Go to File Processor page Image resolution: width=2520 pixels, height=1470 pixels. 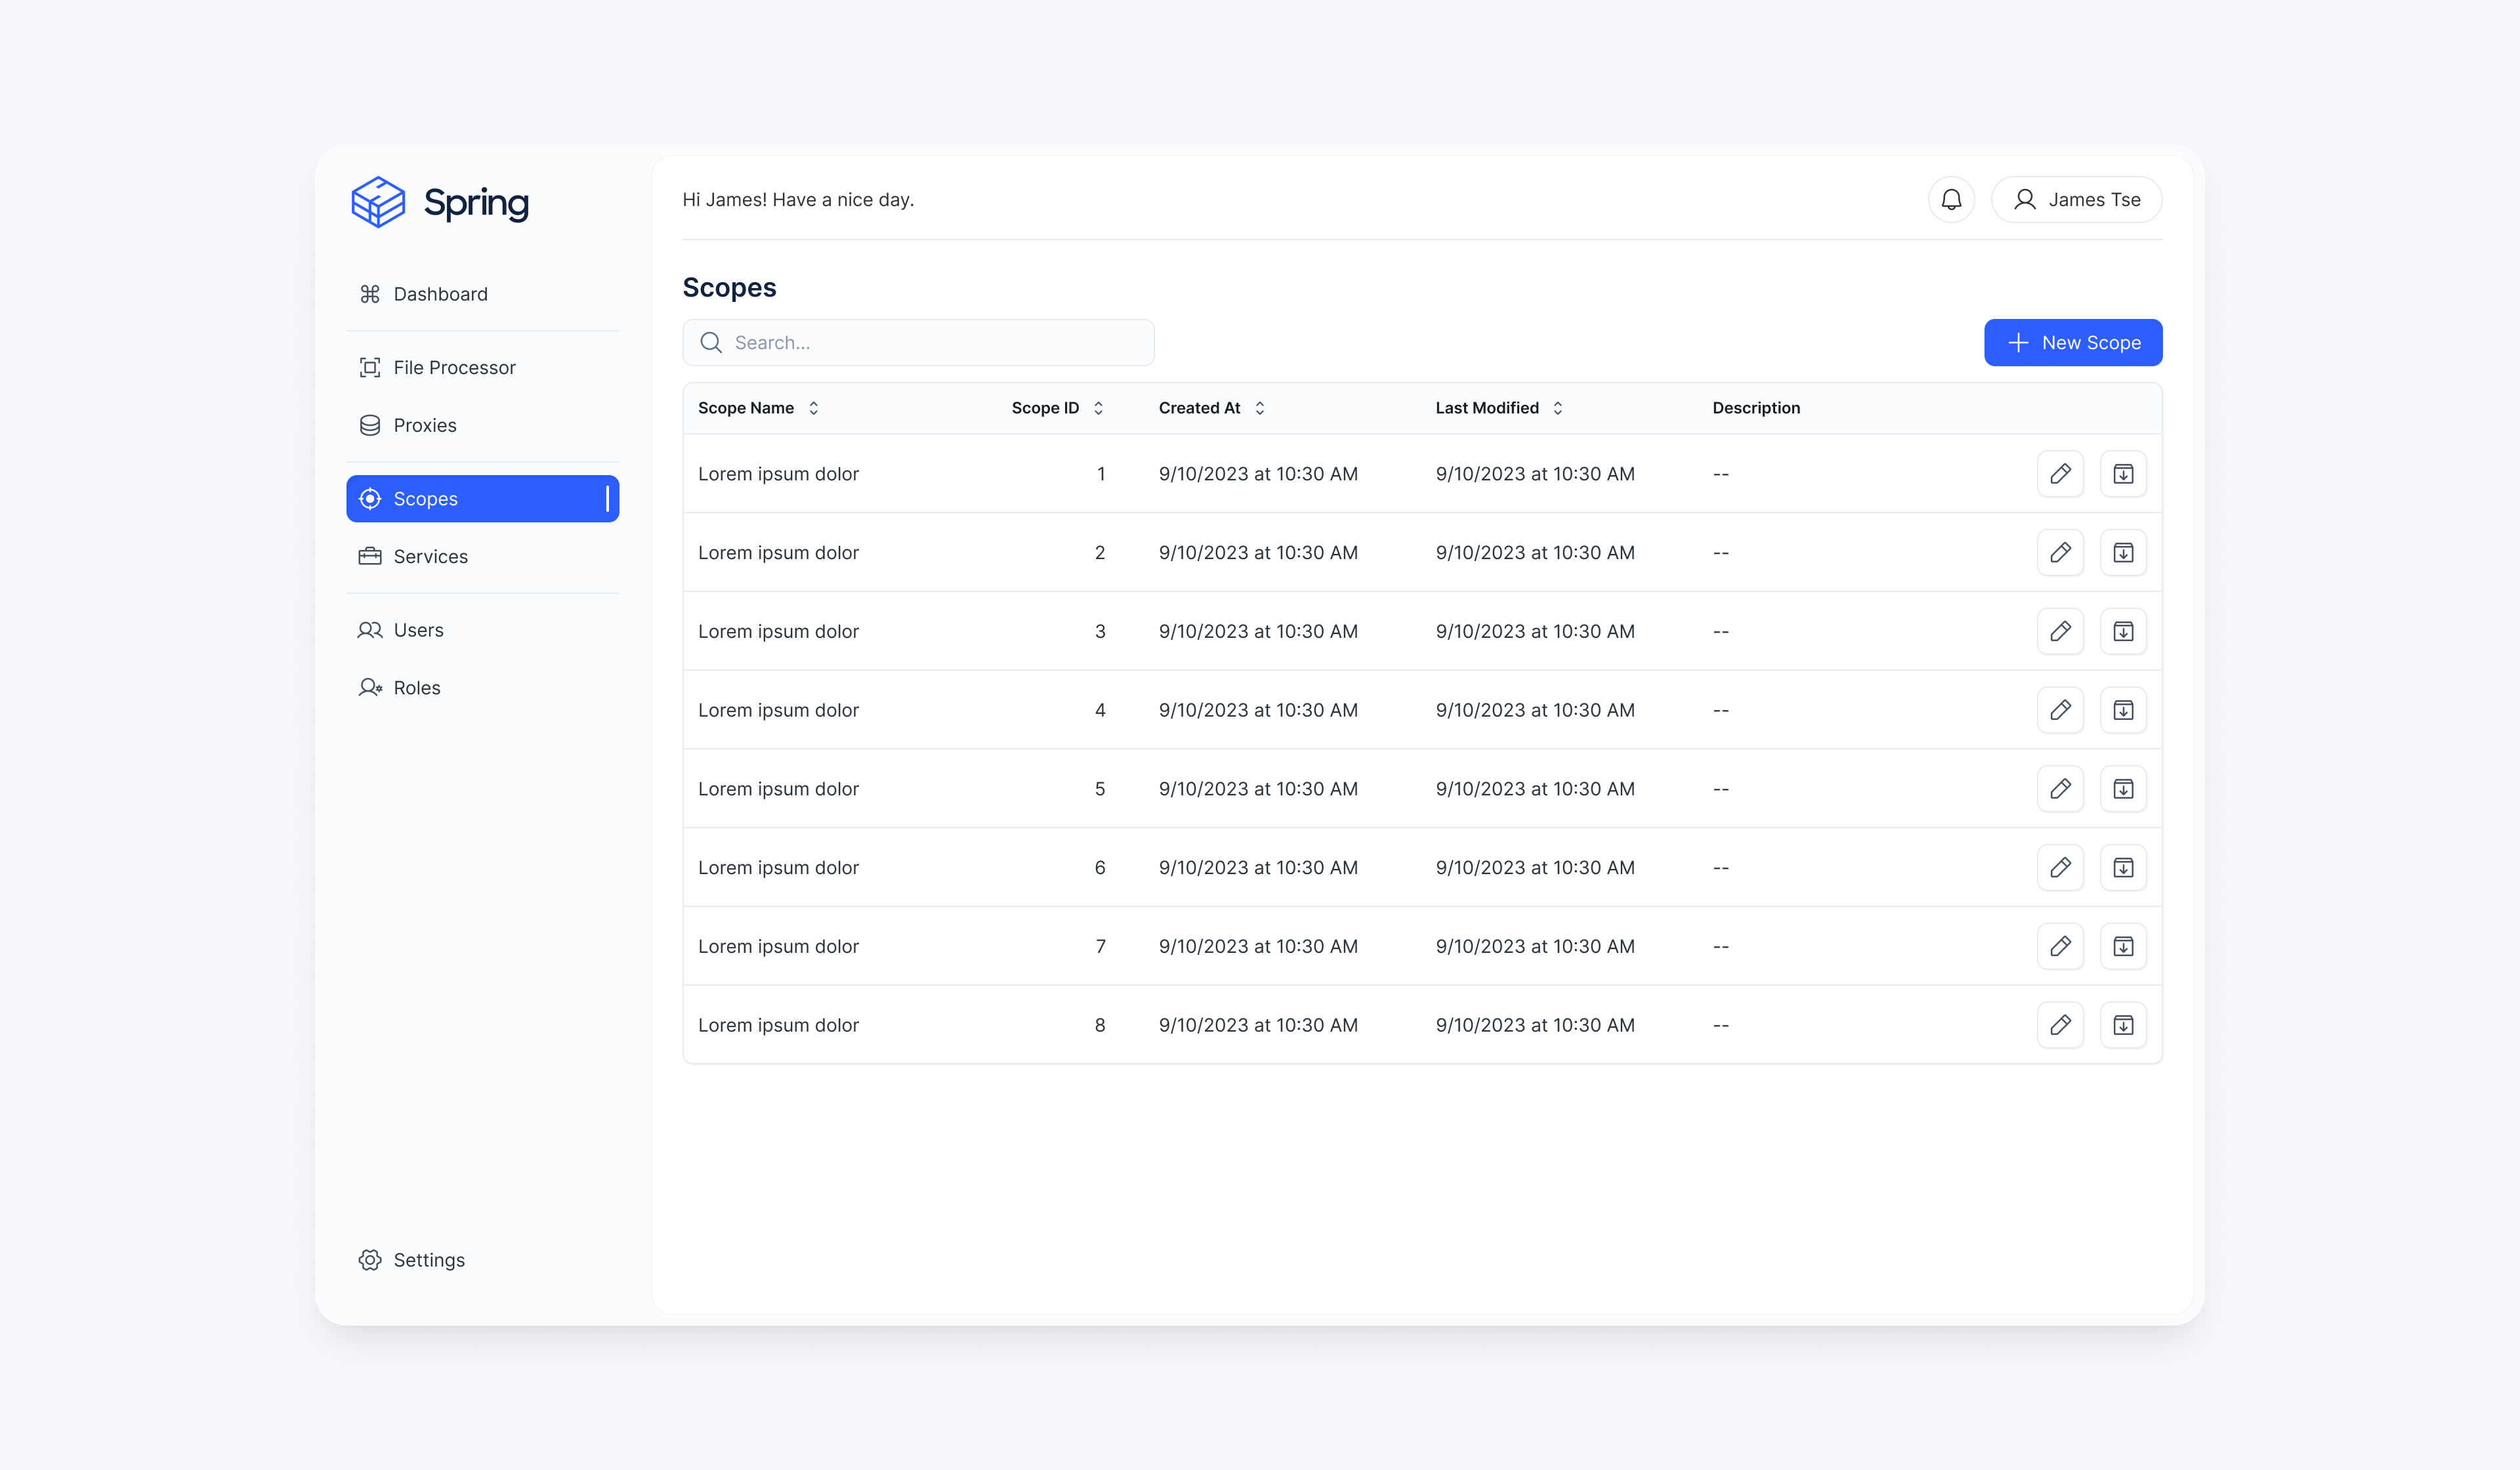454,368
